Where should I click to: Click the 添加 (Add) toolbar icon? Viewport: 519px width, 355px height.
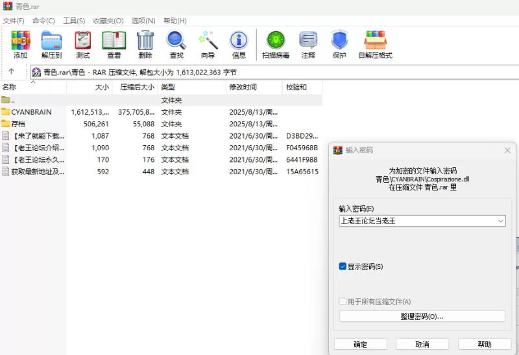[21, 41]
